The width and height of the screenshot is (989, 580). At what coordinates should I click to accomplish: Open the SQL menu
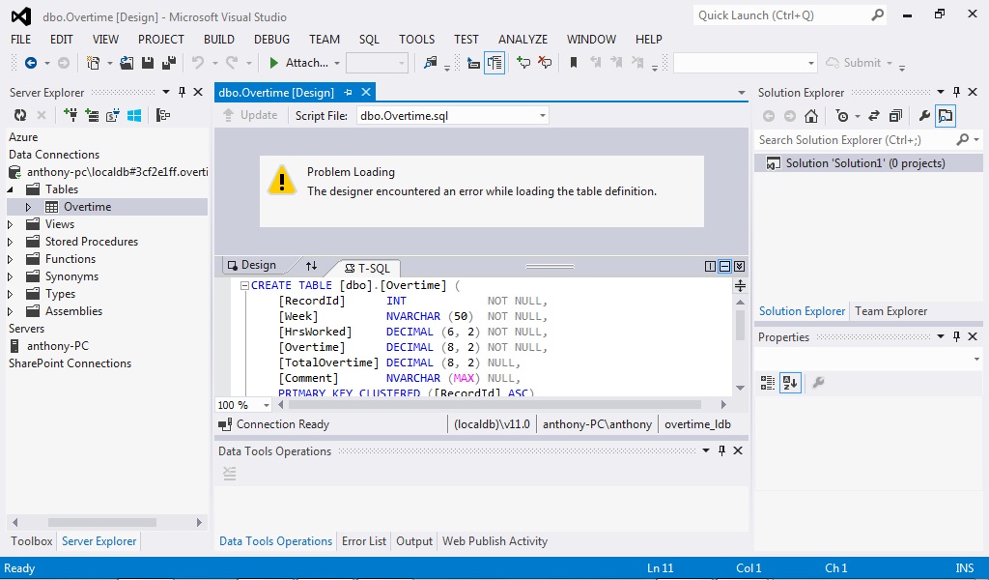tap(369, 40)
